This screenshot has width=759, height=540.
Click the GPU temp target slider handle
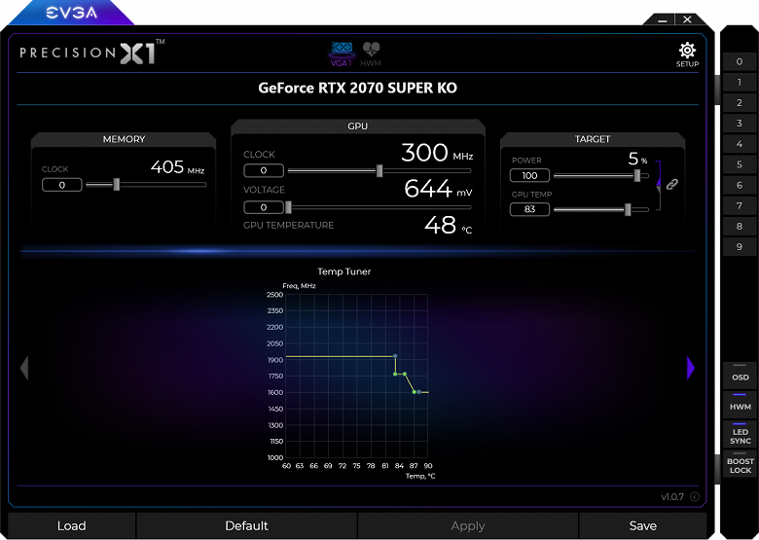coord(628,209)
